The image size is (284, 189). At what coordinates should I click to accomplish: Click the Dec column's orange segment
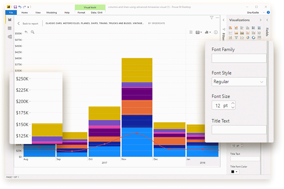click(170, 141)
